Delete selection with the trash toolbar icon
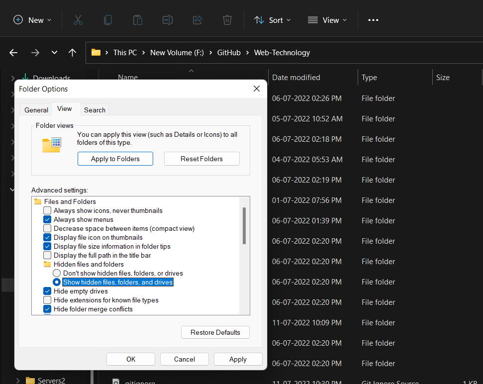483x384 pixels. pos(227,20)
